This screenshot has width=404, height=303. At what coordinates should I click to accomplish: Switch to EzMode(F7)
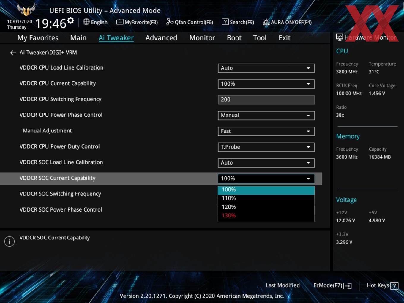click(x=332, y=285)
